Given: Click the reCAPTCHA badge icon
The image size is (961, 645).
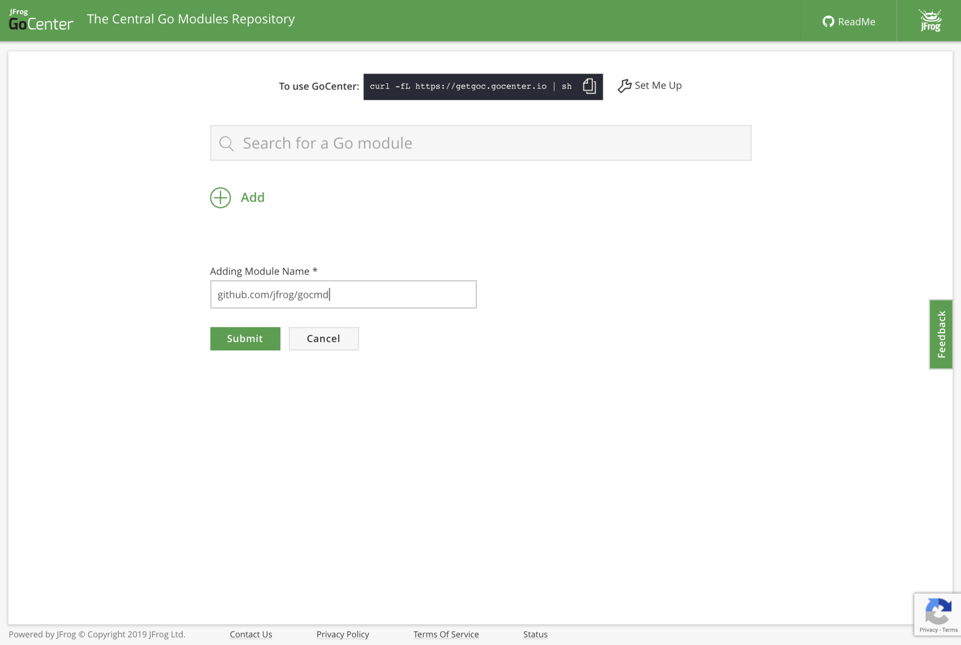Looking at the screenshot, I should [938, 611].
